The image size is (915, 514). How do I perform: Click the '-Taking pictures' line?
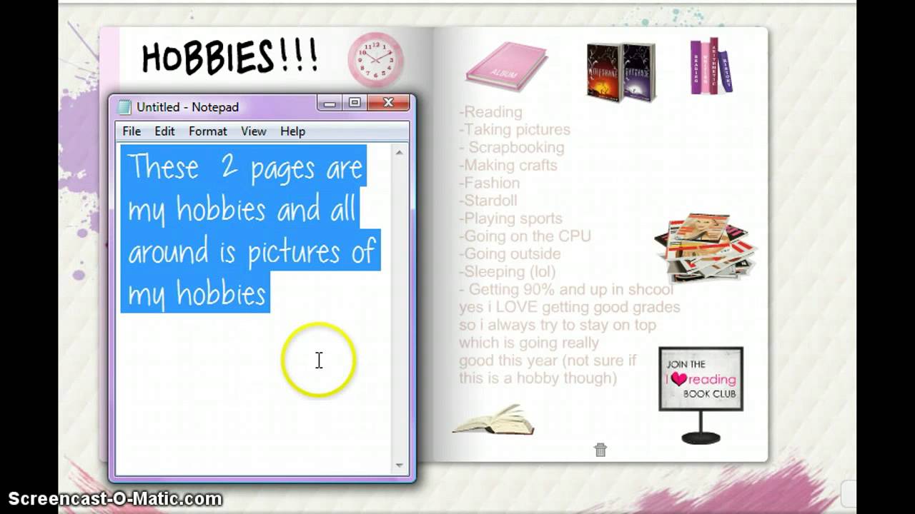click(515, 130)
